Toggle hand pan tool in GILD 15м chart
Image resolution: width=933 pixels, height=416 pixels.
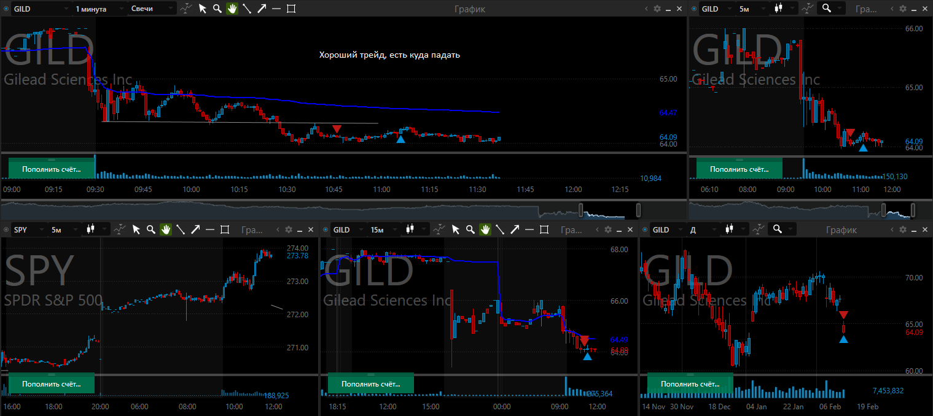click(x=485, y=229)
